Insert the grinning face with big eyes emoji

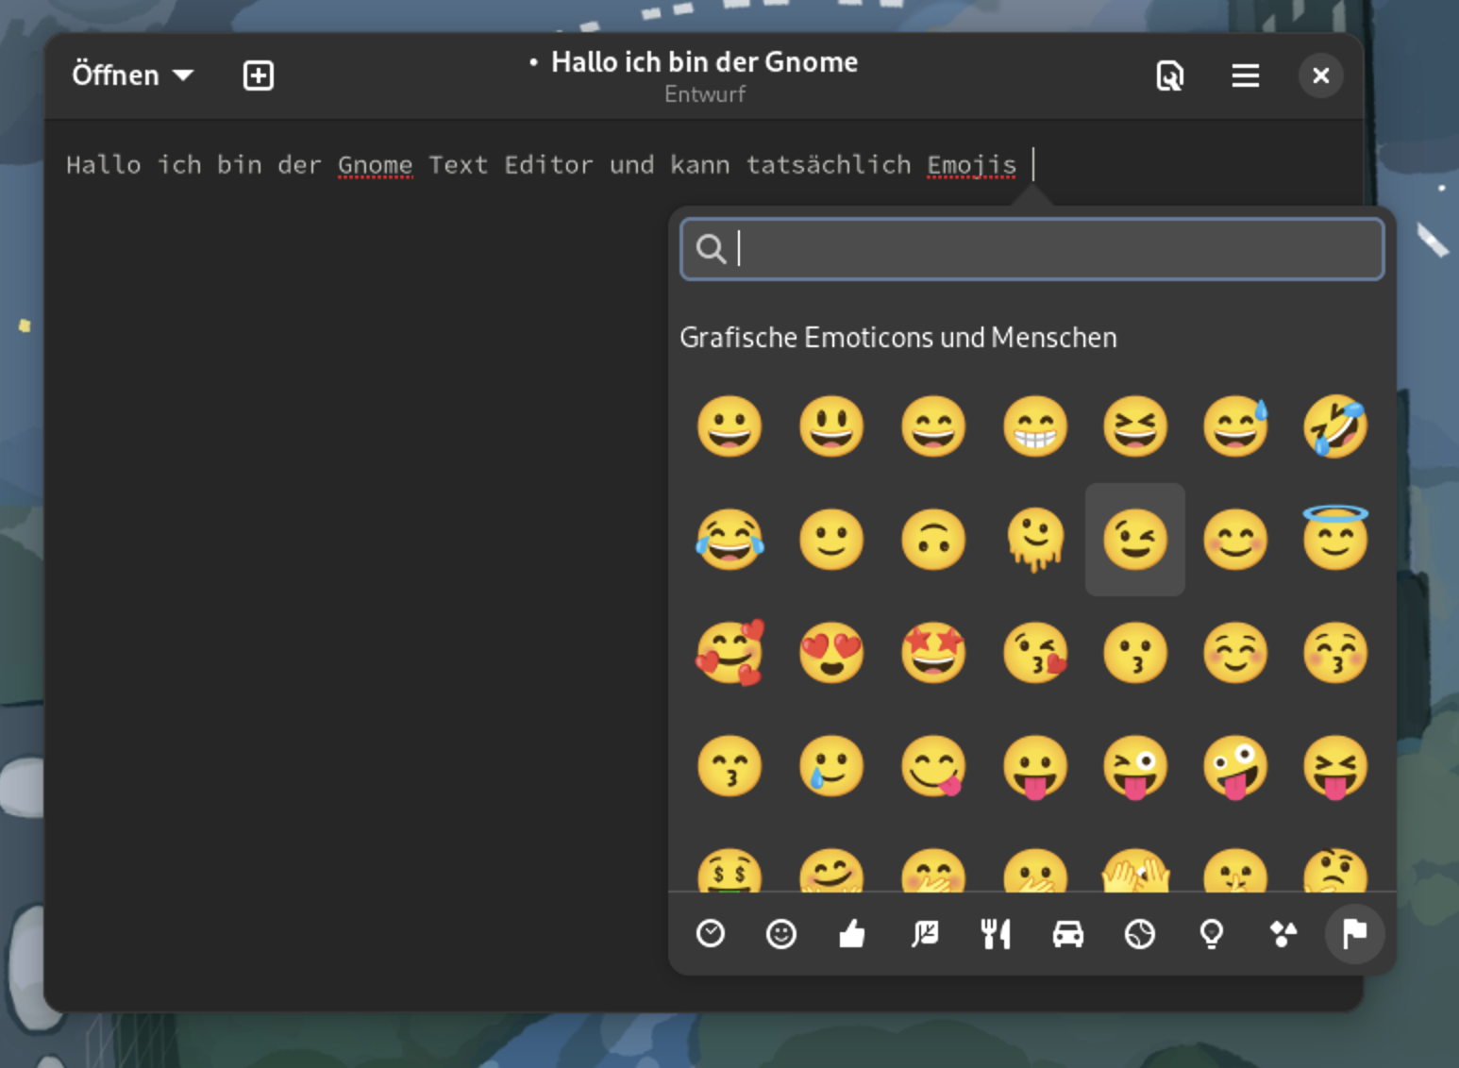(831, 426)
